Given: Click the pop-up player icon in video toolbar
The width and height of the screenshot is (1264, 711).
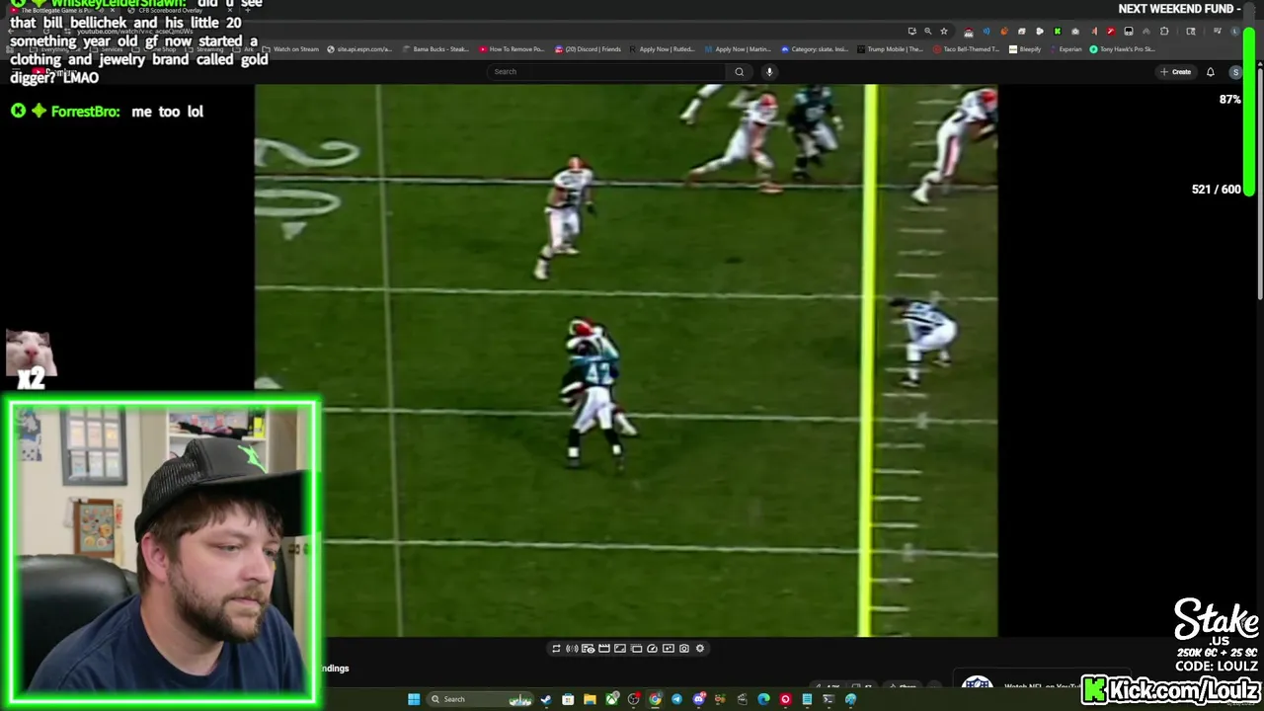Looking at the screenshot, I should coord(636,649).
